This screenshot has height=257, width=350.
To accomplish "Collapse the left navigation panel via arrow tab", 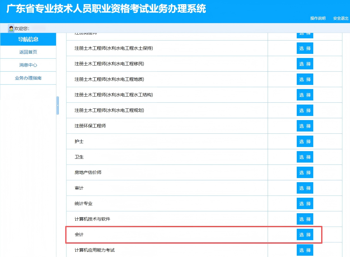I will 58,105.
